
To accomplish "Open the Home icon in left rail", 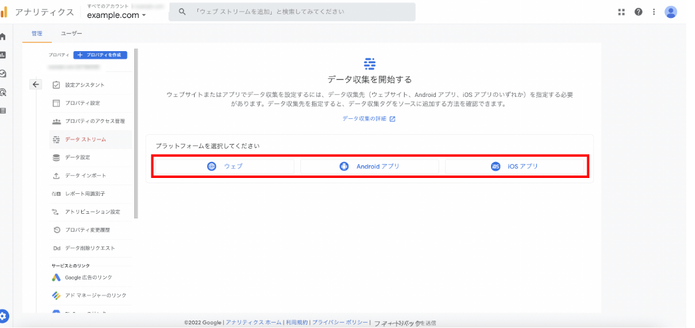I will point(3,37).
